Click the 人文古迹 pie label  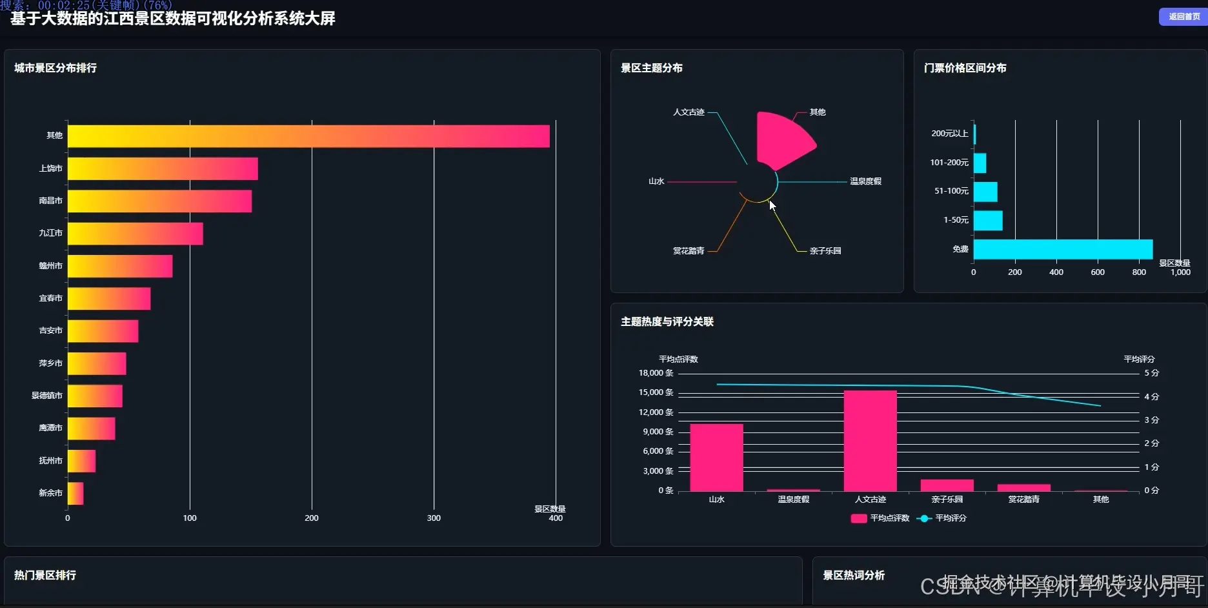689,112
